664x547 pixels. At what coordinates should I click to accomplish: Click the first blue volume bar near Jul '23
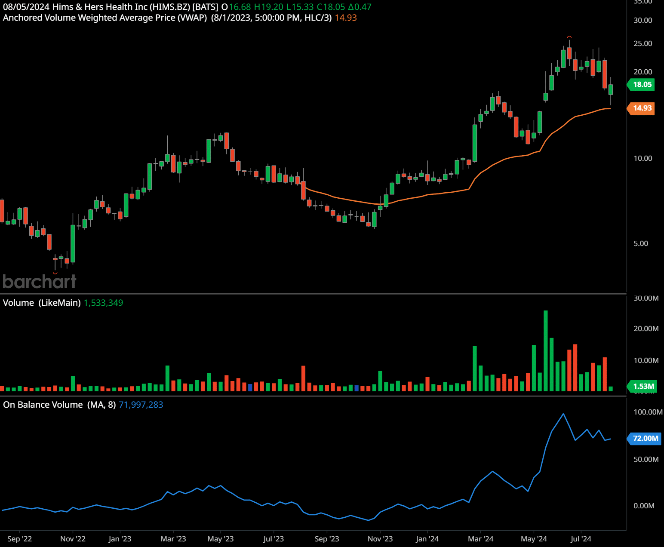[250, 387]
